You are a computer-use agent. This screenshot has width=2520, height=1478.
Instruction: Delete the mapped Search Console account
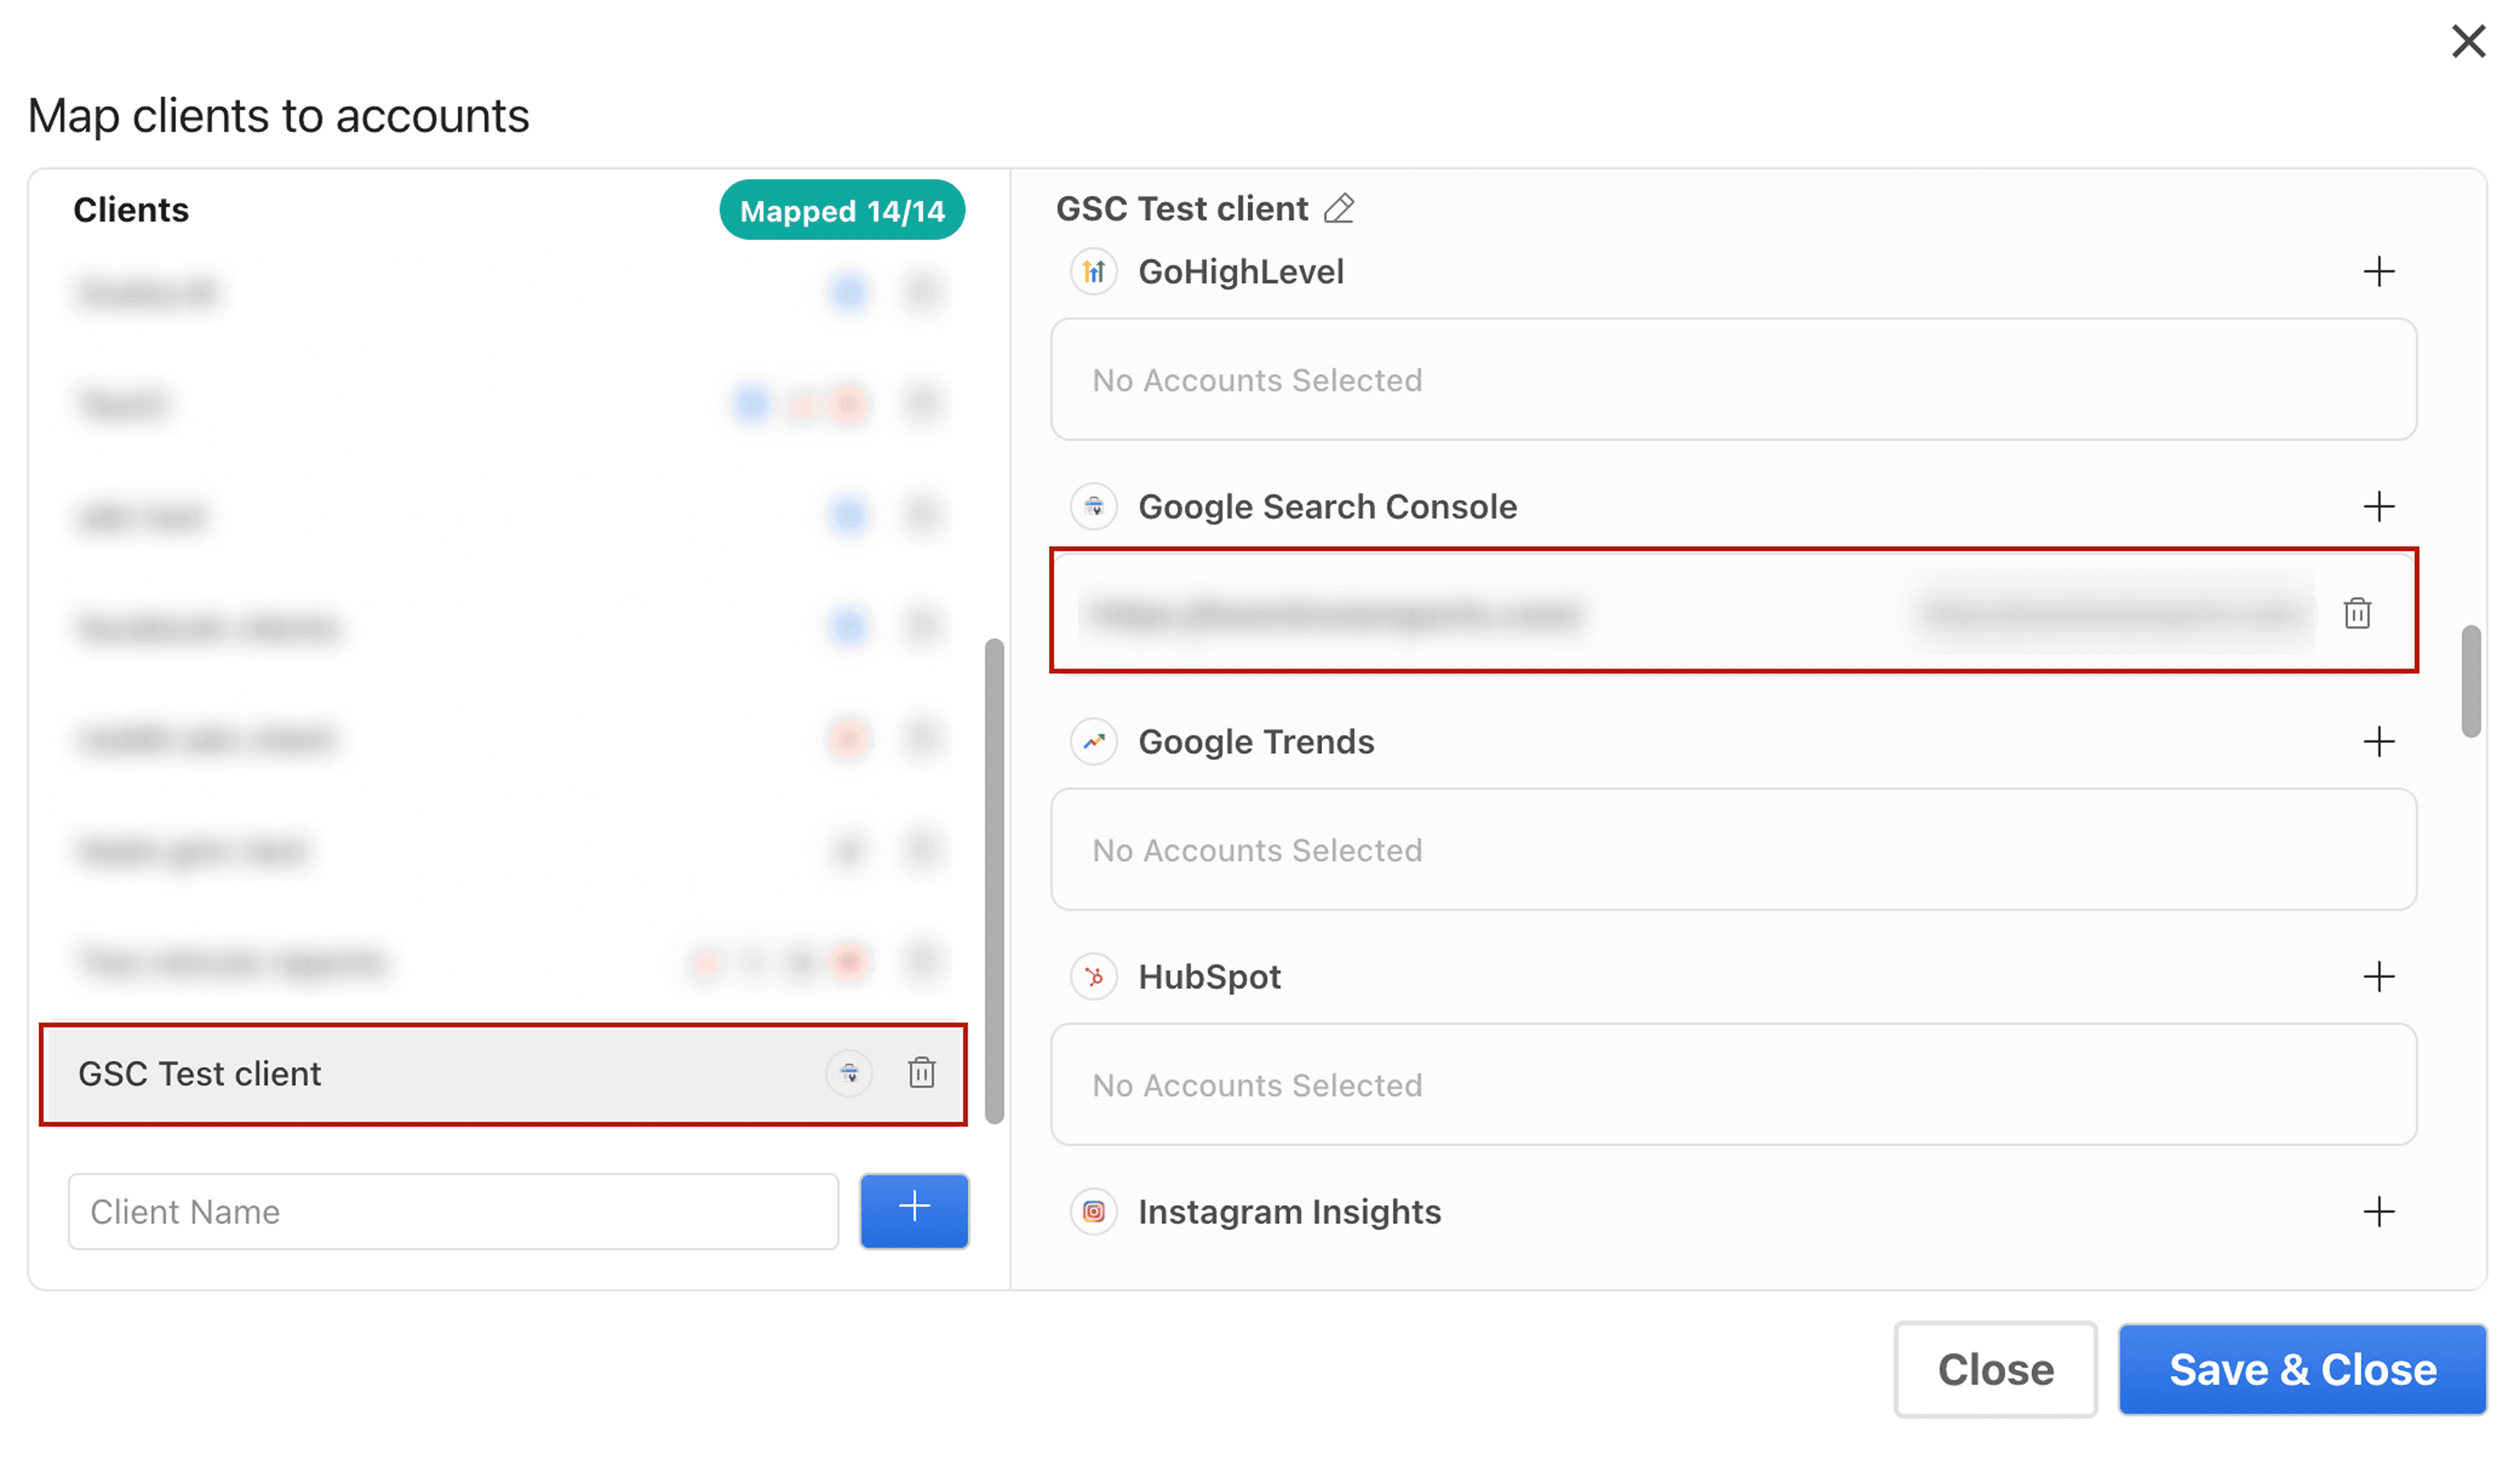[2357, 612]
